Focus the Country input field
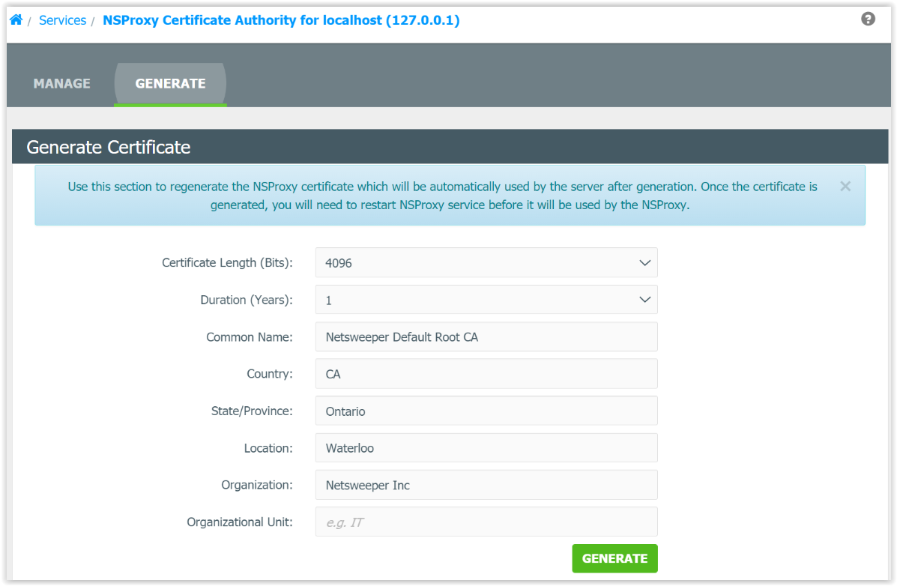The width and height of the screenshot is (897, 586). pos(486,374)
